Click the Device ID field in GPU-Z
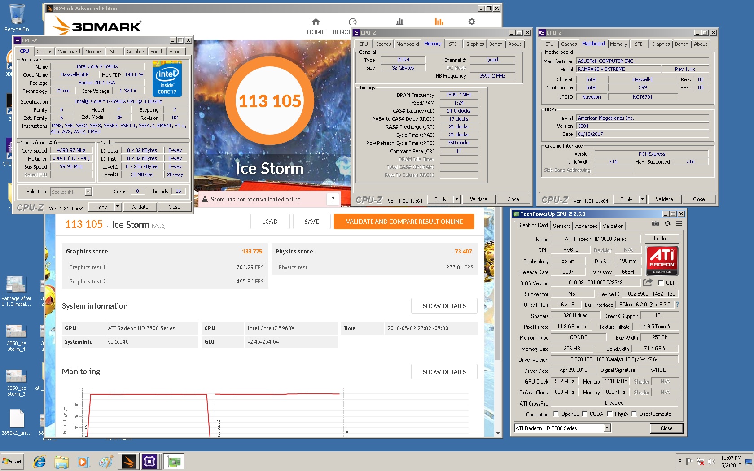Viewport: 754px width, 471px height. pos(650,294)
